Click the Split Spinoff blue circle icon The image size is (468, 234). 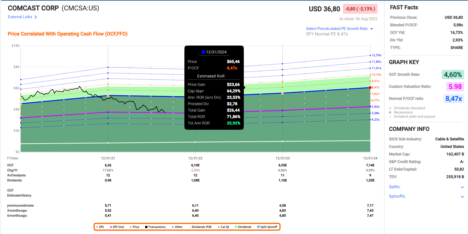(258, 227)
